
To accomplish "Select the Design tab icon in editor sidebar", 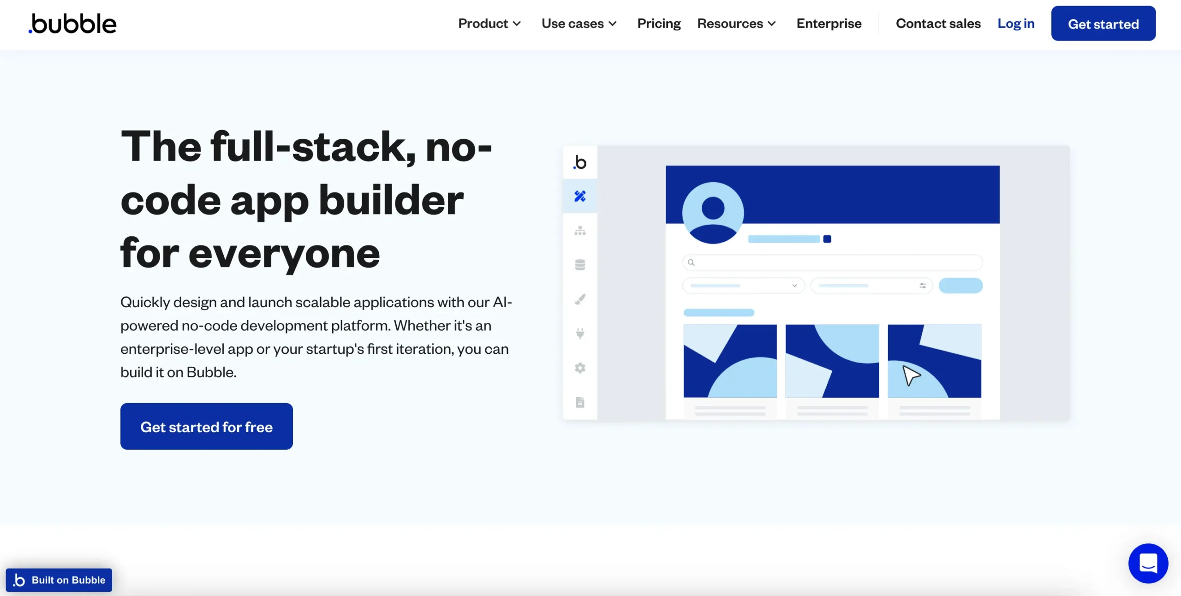I will [x=580, y=196].
